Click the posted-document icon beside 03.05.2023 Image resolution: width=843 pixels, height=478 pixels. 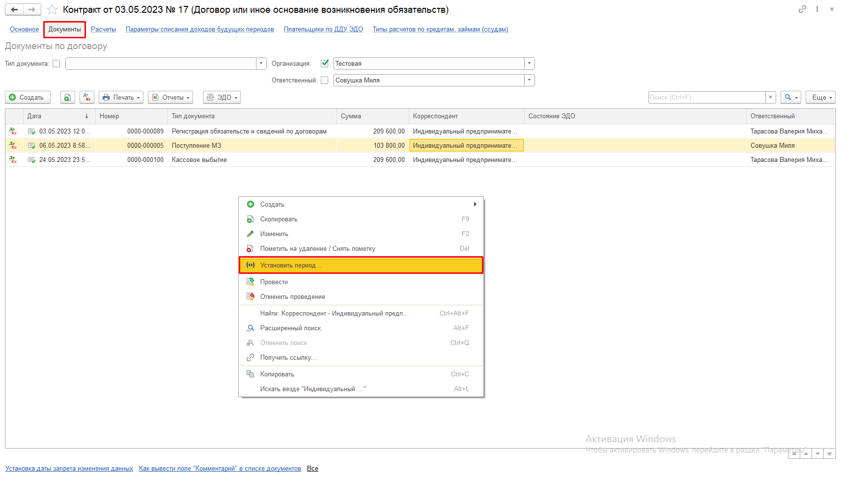point(31,131)
